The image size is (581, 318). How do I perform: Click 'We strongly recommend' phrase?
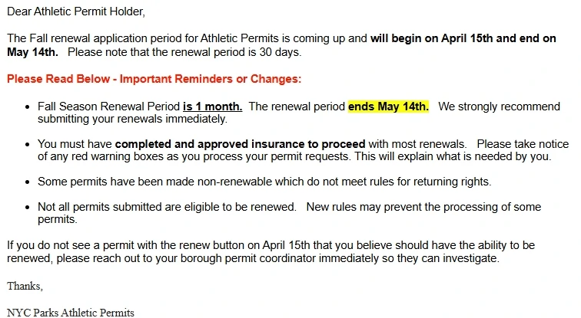point(499,107)
